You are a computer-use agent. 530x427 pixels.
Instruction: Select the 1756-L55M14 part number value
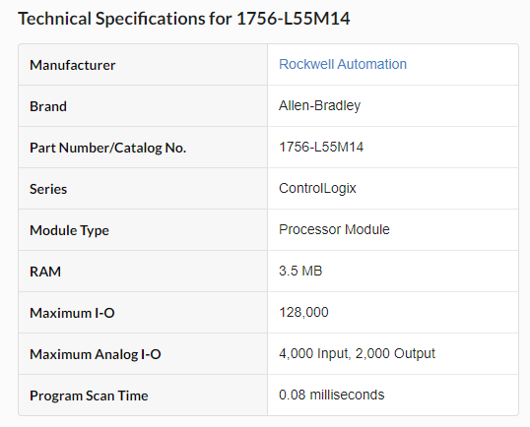(x=321, y=147)
